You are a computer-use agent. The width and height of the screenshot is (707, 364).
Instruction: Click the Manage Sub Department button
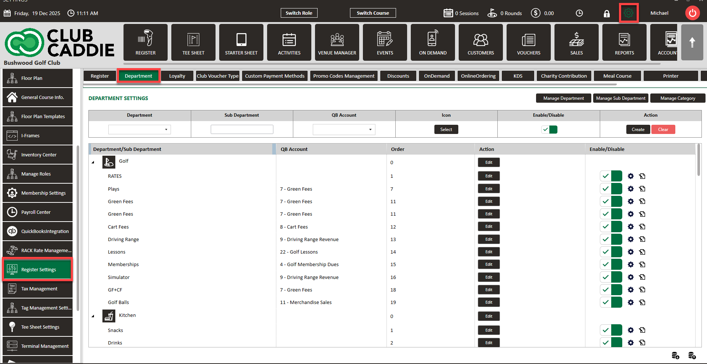click(620, 98)
